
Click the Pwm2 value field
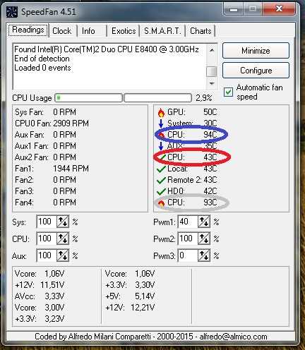pyautogui.click(x=188, y=239)
